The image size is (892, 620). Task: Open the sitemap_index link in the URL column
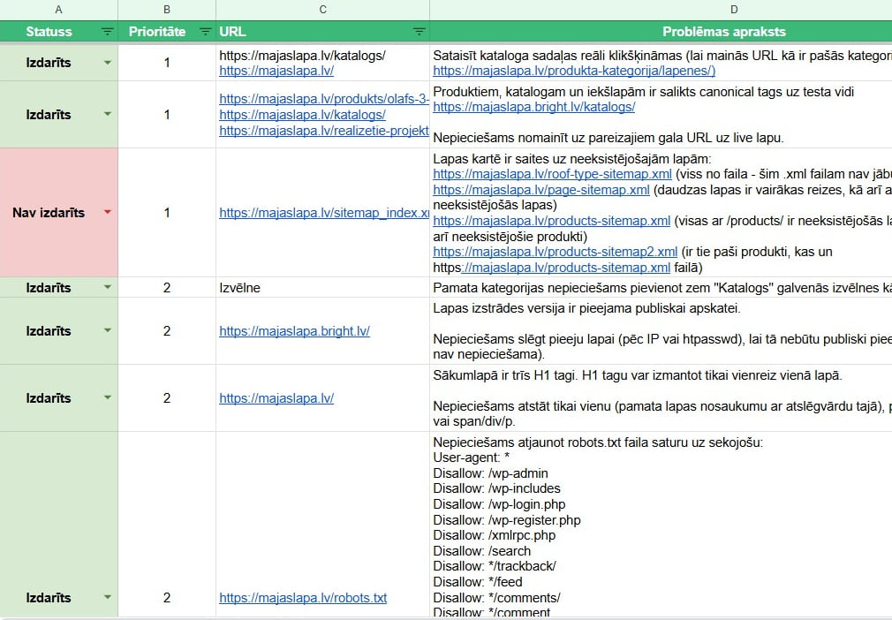pos(323,213)
